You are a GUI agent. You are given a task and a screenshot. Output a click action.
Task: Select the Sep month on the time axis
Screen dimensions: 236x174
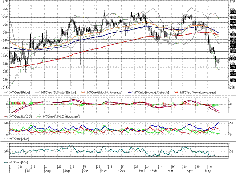point(67,170)
